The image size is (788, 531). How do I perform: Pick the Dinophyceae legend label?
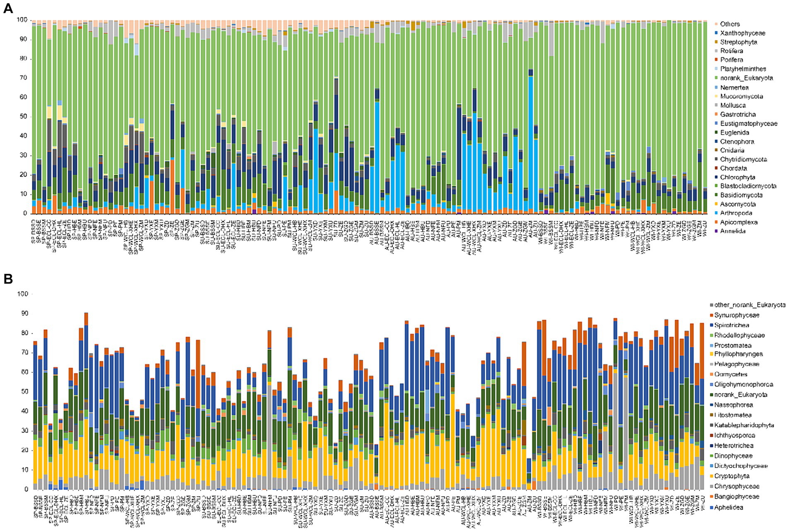(733, 456)
